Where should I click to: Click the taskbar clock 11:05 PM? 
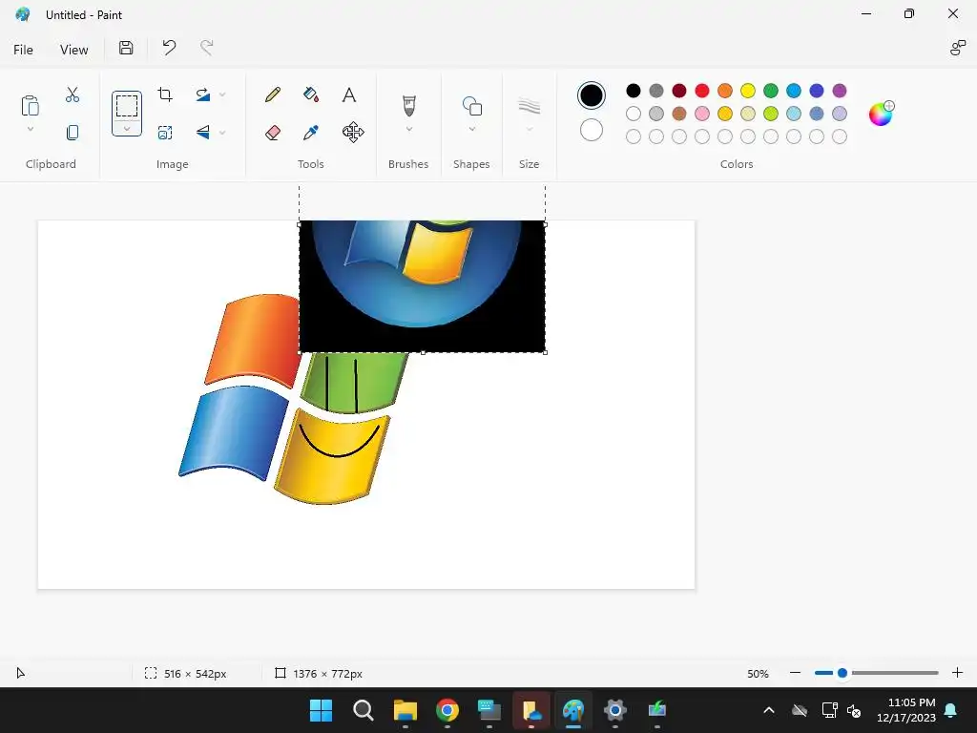click(x=911, y=702)
